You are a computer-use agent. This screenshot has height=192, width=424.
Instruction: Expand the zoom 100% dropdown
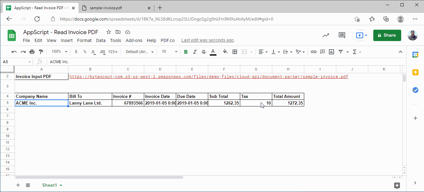pyautogui.click(x=59, y=52)
